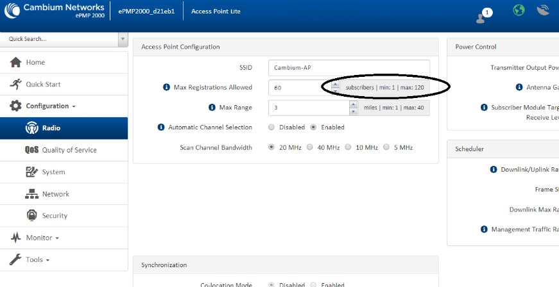
Task: Click the ePMP2000_d21eb1 device name
Action: click(x=146, y=12)
